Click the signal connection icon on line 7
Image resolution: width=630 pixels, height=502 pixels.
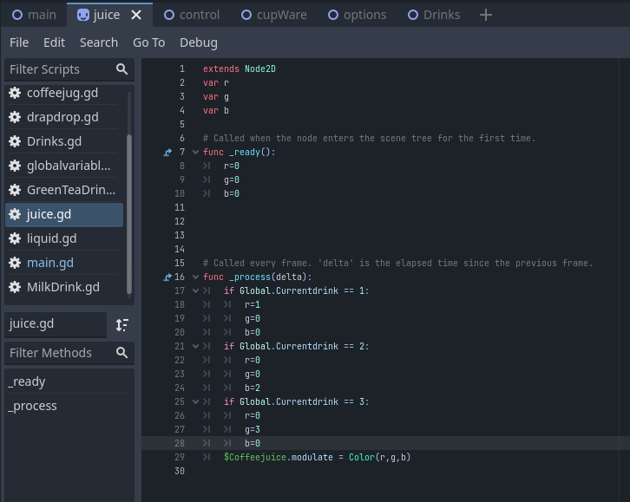(x=167, y=153)
